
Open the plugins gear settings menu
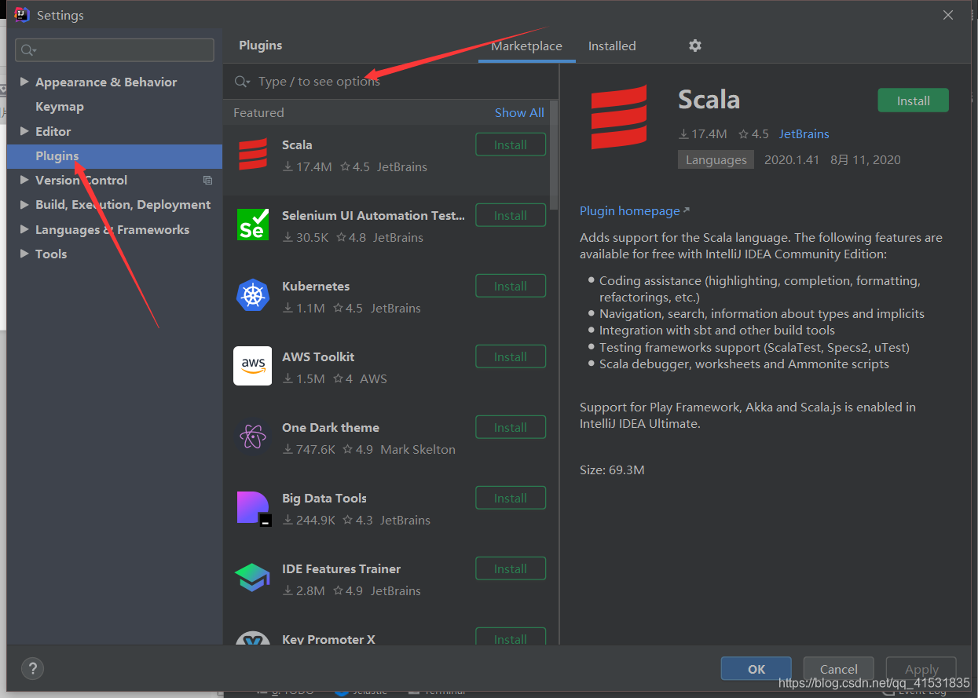[x=695, y=46]
